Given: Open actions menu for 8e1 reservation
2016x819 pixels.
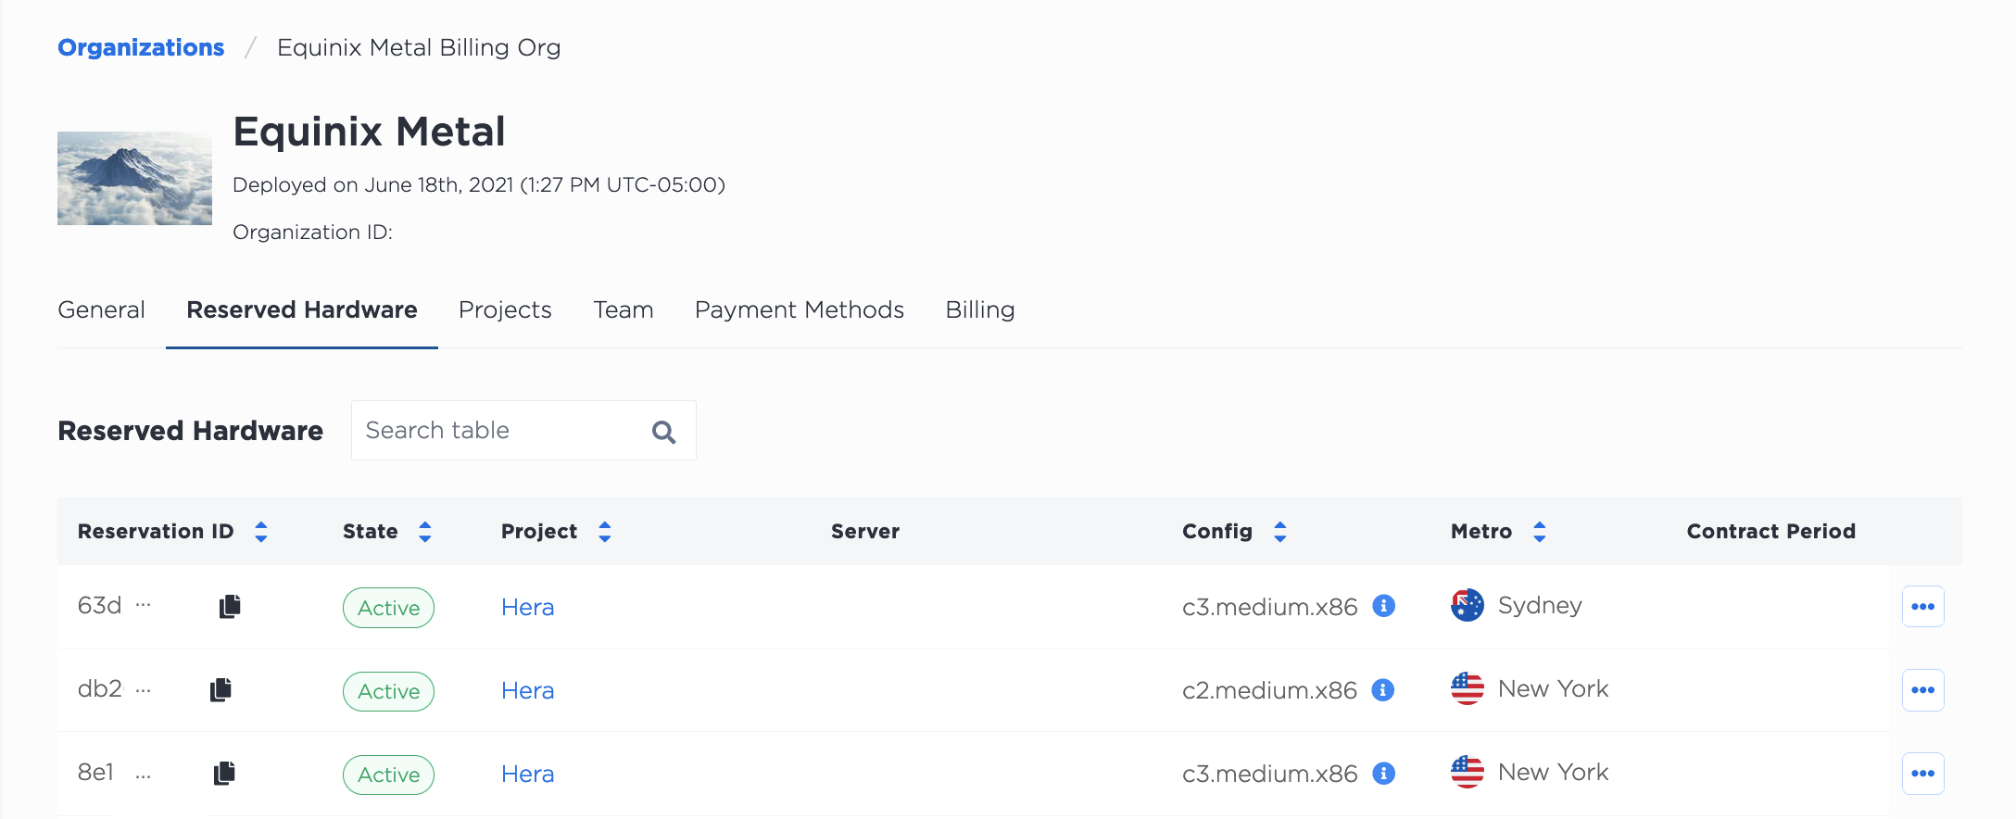Looking at the screenshot, I should pos(1922,774).
